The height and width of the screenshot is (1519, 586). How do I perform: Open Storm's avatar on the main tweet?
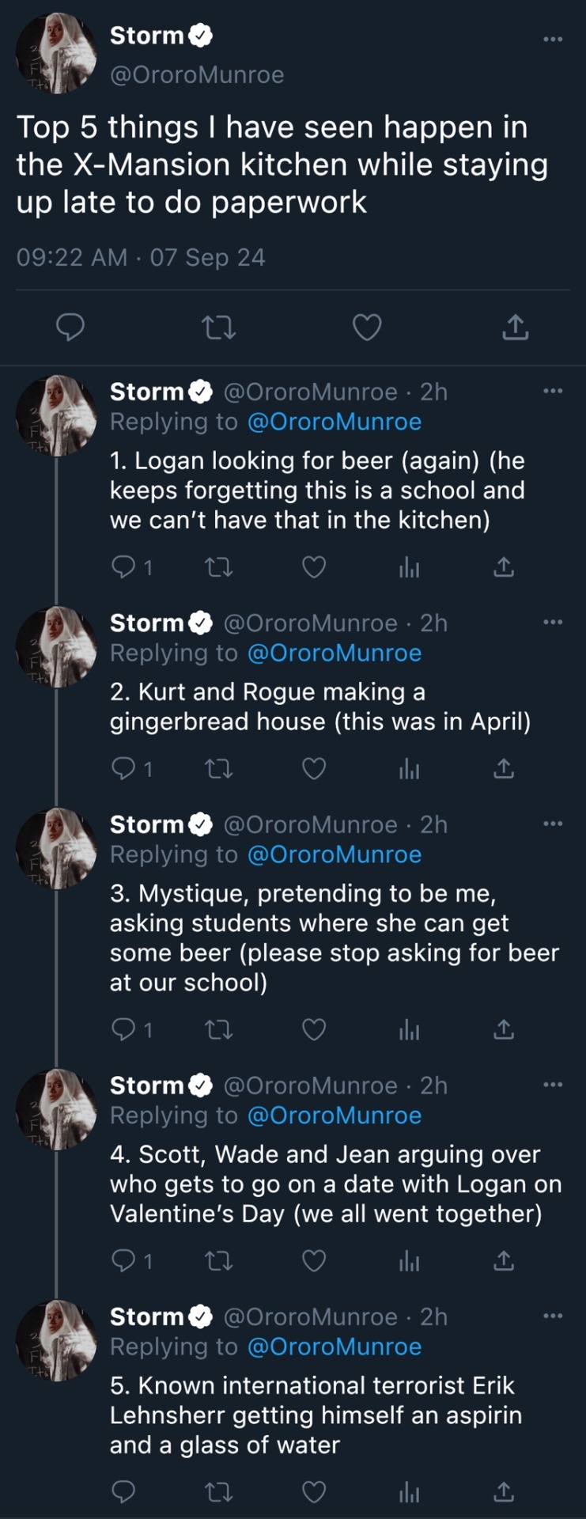56,54
